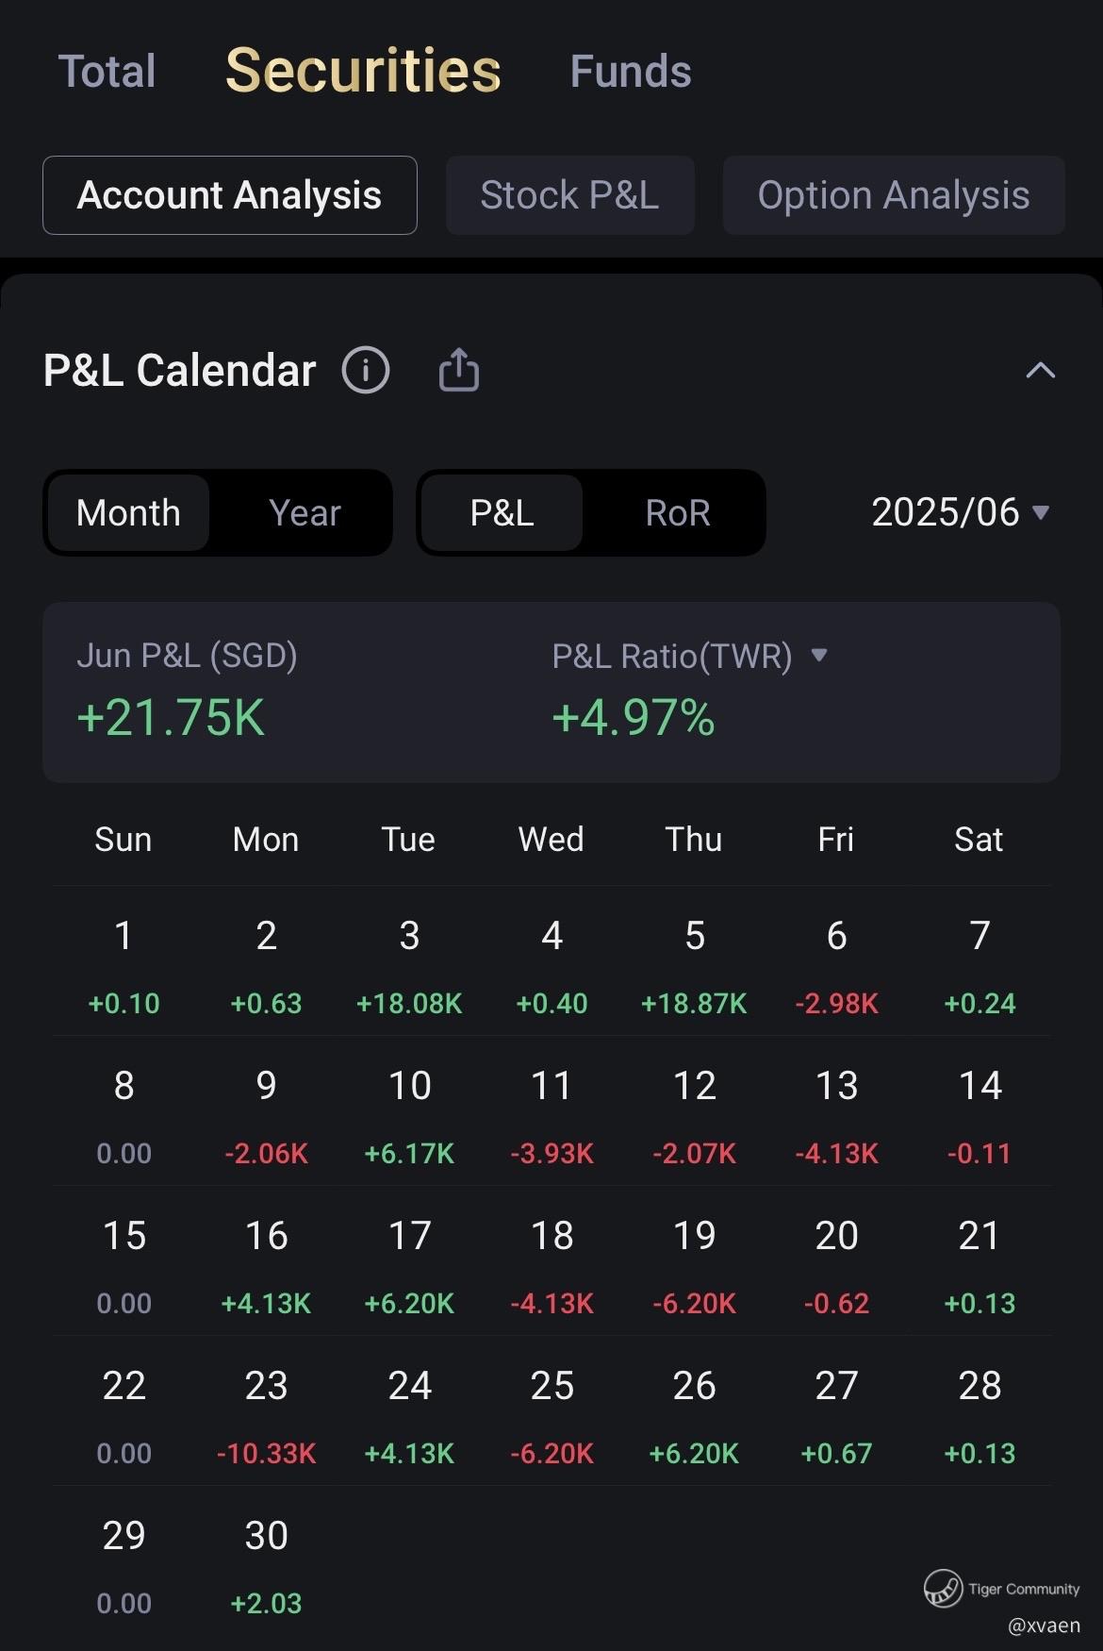This screenshot has width=1103, height=1651.
Task: Select June 30 calendar day
Action: [266, 1566]
